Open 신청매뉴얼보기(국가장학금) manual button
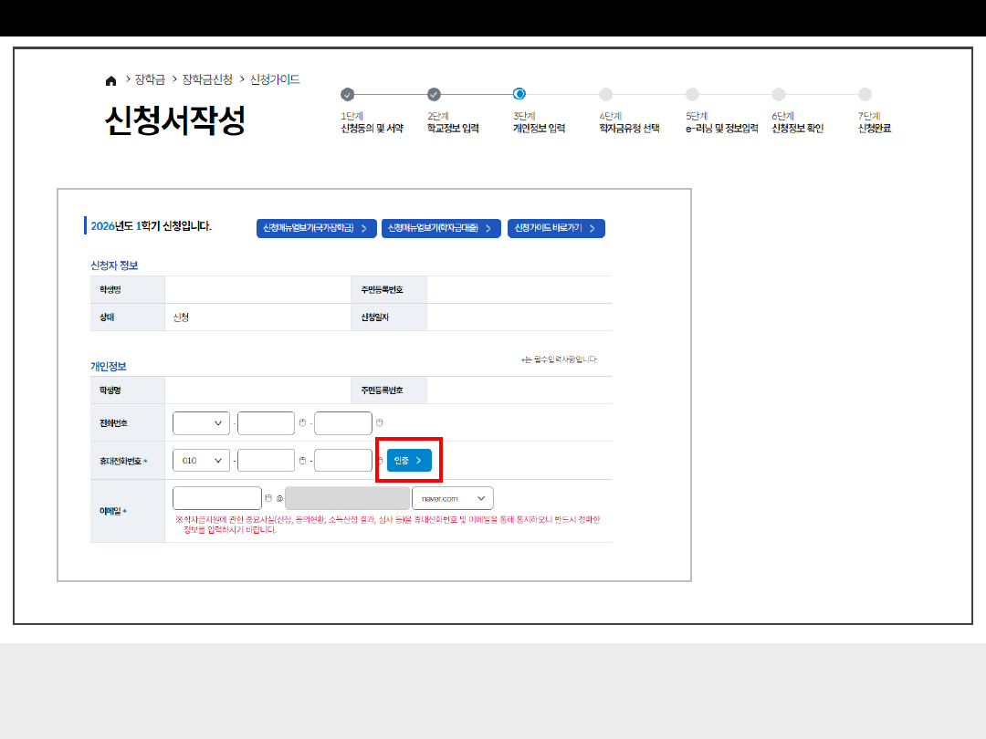The height and width of the screenshot is (739, 986). click(x=316, y=228)
